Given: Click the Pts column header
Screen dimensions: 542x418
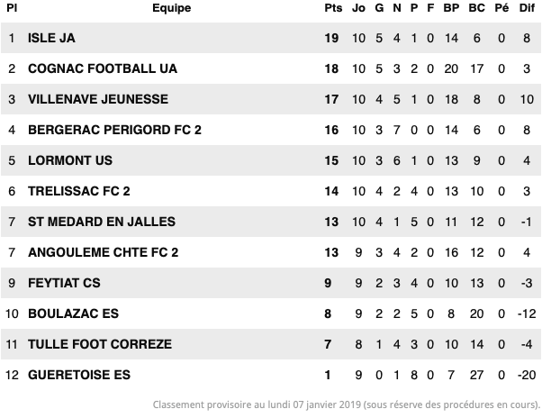Looking at the screenshot, I should [333, 8].
